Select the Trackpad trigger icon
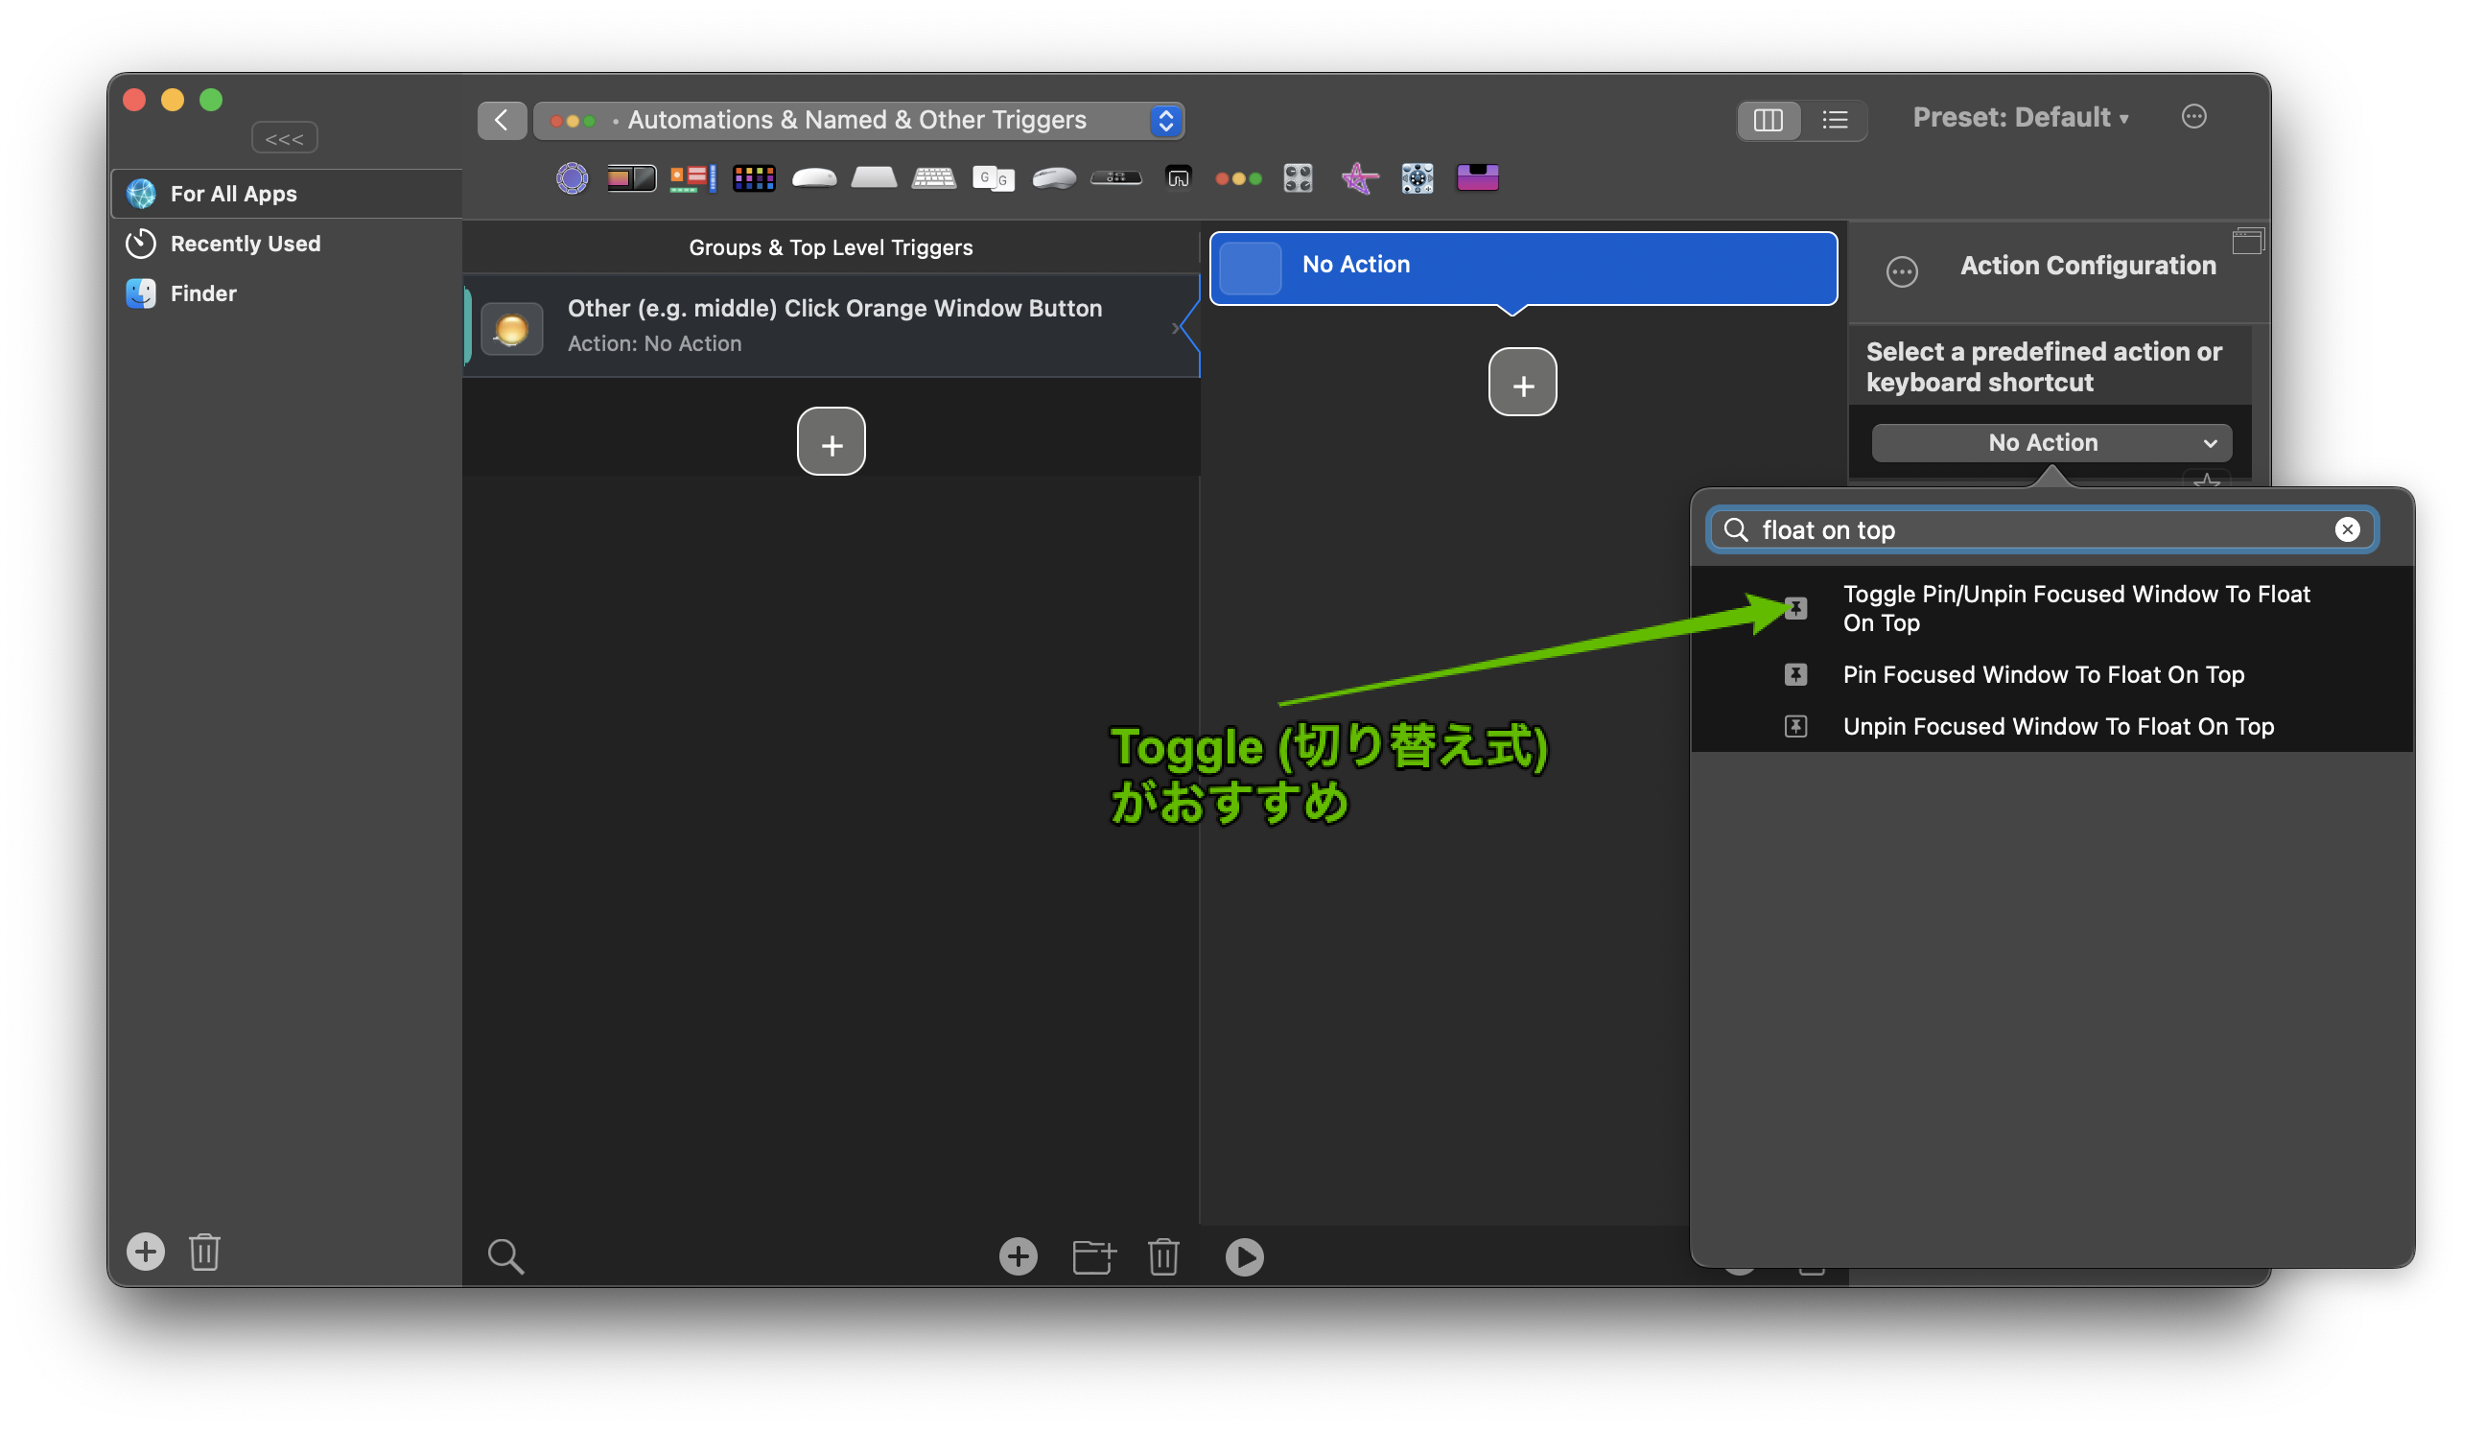2484x1429 pixels. pos(874,177)
